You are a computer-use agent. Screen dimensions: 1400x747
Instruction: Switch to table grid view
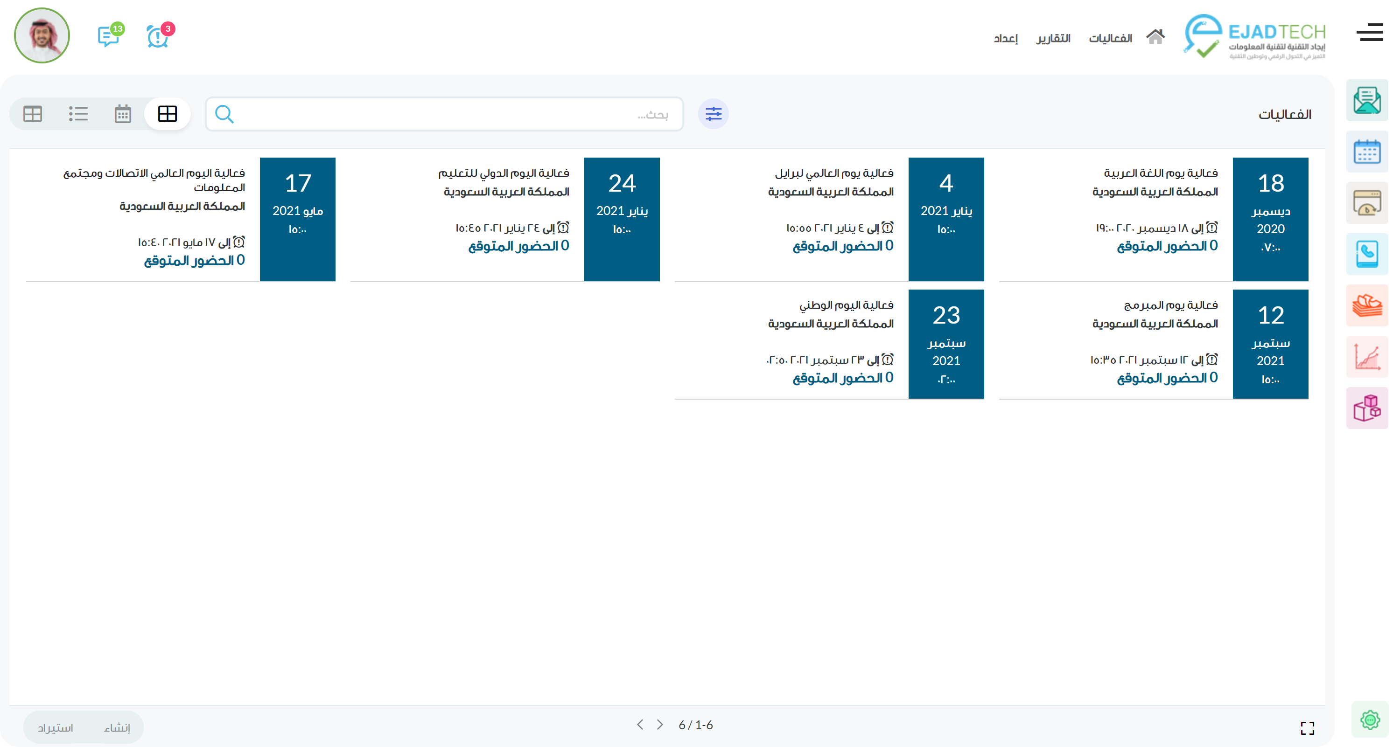(33, 114)
